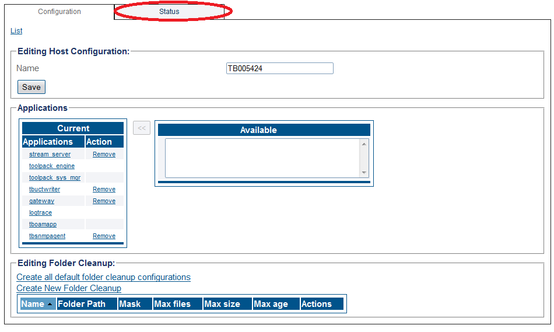
Task: Go back via the List link
Action: [x=16, y=31]
